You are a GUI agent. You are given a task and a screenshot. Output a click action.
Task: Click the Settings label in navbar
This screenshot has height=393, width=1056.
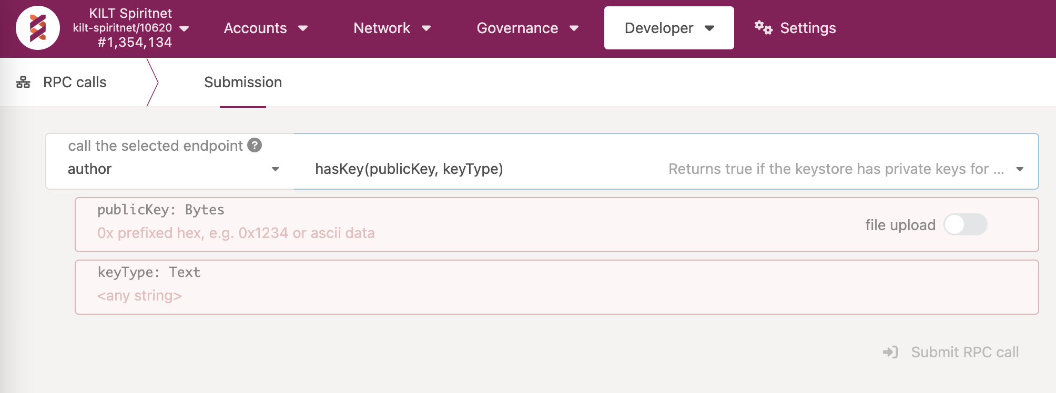pos(808,28)
